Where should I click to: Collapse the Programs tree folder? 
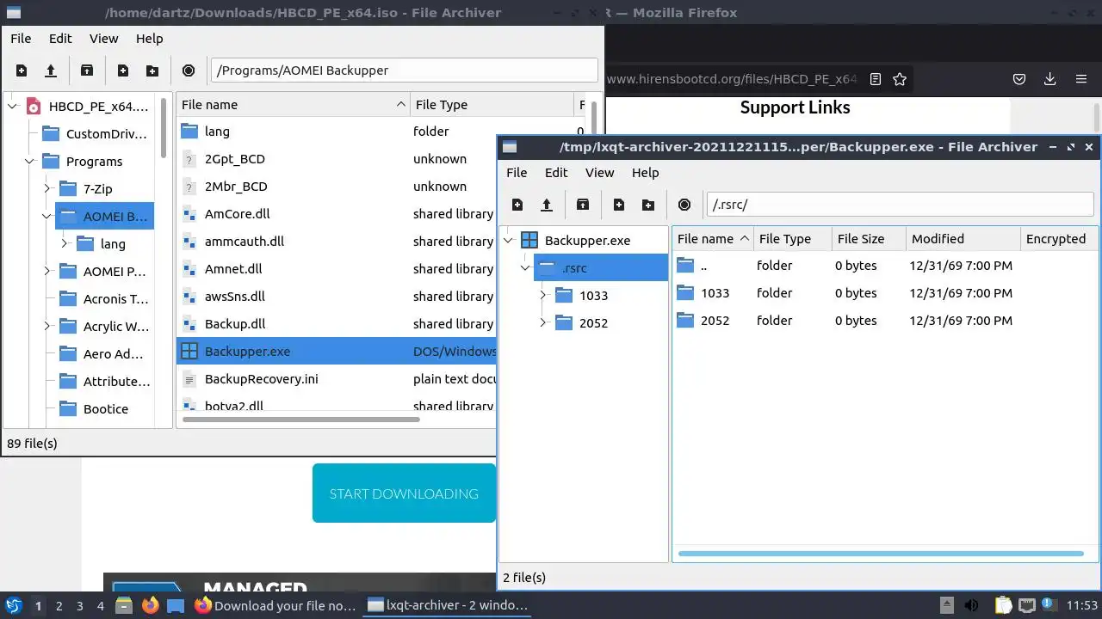pos(30,162)
